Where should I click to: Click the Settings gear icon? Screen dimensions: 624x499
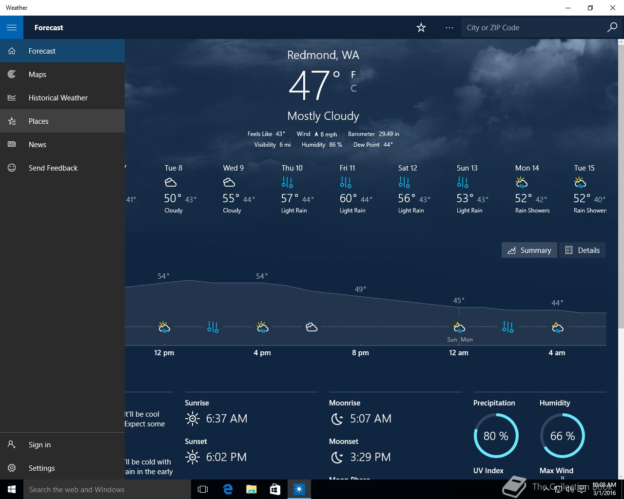tap(12, 468)
